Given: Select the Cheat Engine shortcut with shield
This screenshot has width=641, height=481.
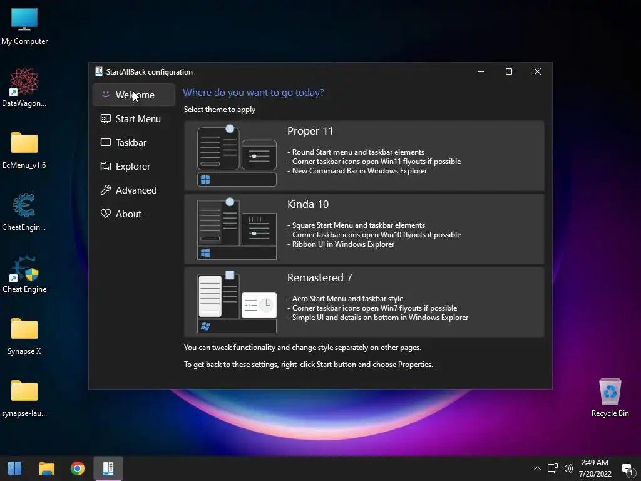Looking at the screenshot, I should pyautogui.click(x=24, y=274).
